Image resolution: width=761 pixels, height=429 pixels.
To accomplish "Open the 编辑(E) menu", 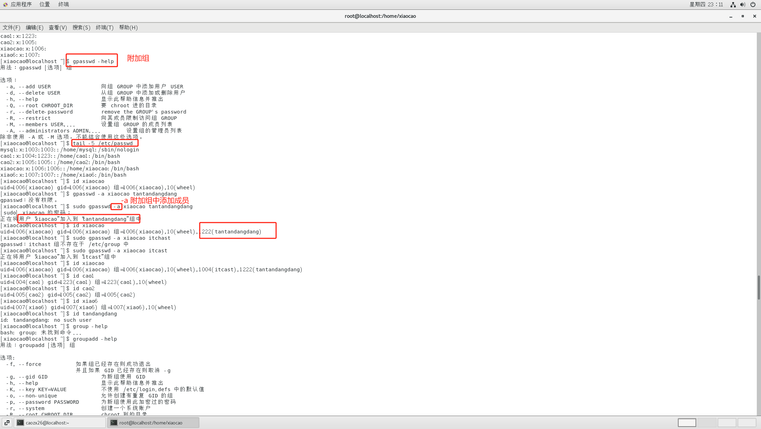I will [x=35, y=27].
